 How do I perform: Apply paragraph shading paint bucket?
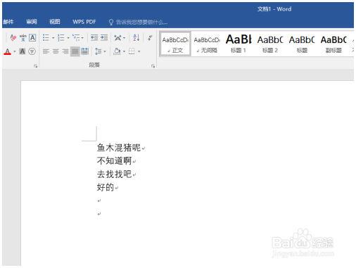coord(117,51)
